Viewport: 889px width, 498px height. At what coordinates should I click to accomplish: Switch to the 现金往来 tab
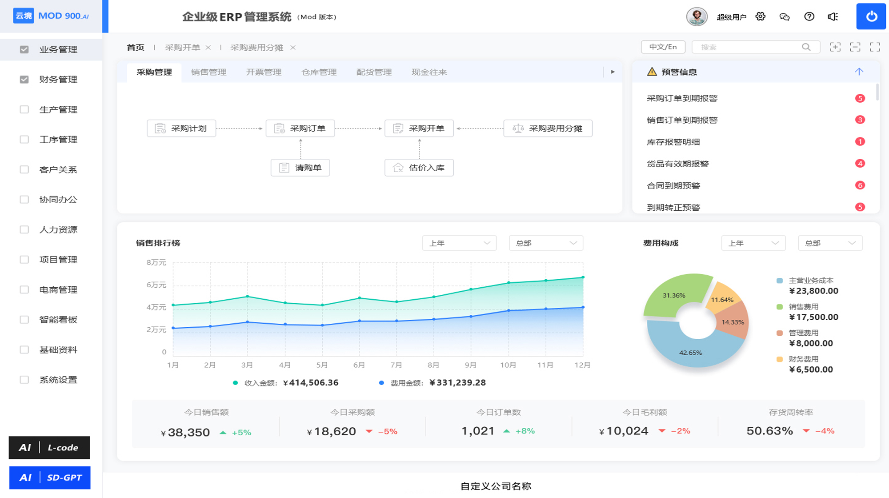click(x=429, y=72)
